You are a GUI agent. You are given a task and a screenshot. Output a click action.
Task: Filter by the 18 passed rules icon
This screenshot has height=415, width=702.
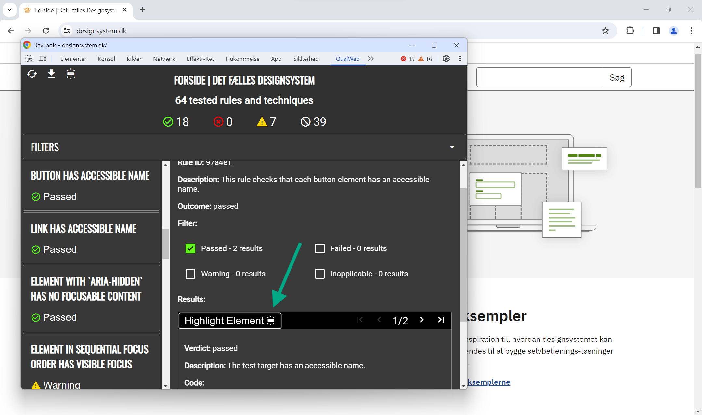[168, 122]
